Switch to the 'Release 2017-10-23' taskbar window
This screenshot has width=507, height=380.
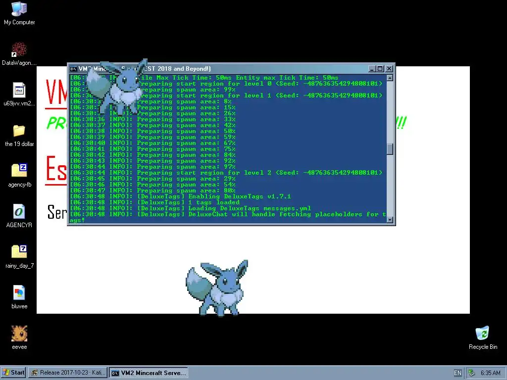pyautogui.click(x=67, y=373)
